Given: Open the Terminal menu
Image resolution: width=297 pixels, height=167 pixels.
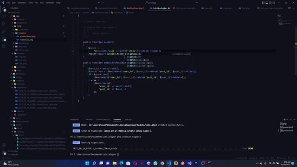Looking at the screenshot, I should tap(50, 3).
